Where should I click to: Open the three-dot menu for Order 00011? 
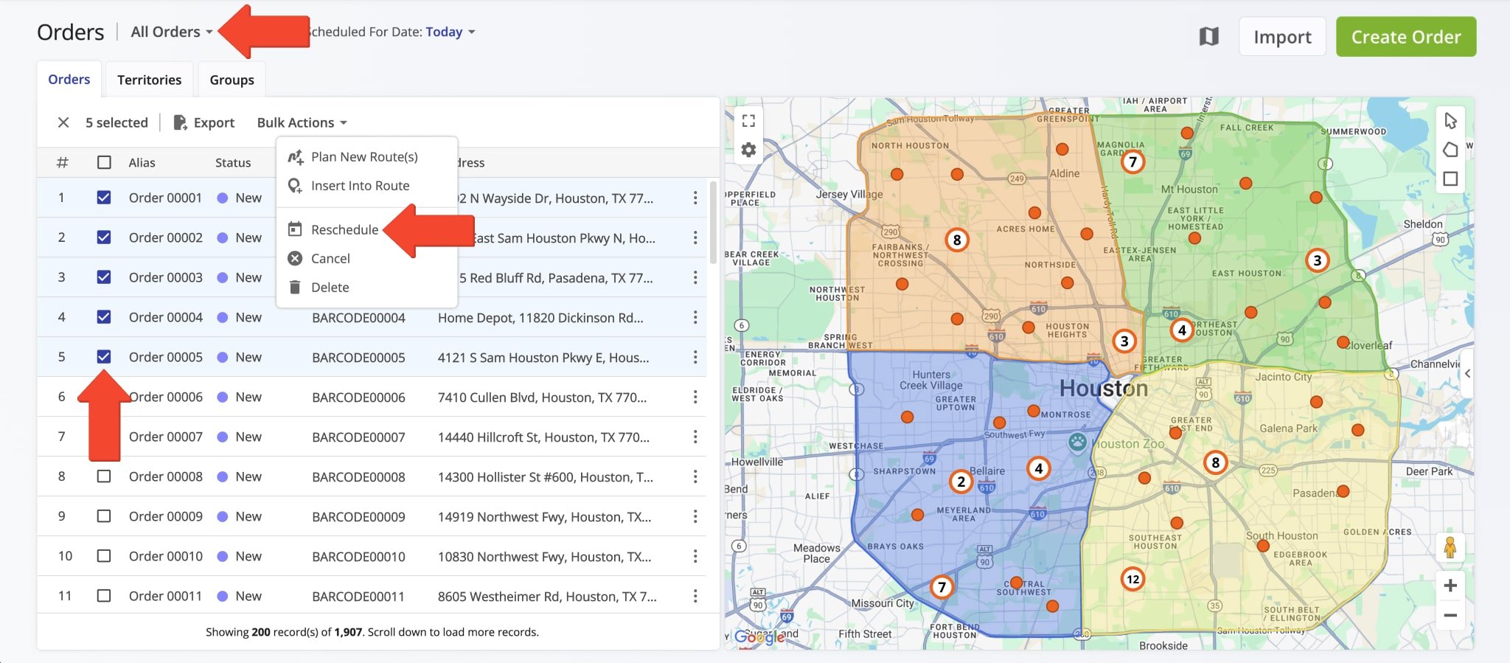click(x=695, y=596)
